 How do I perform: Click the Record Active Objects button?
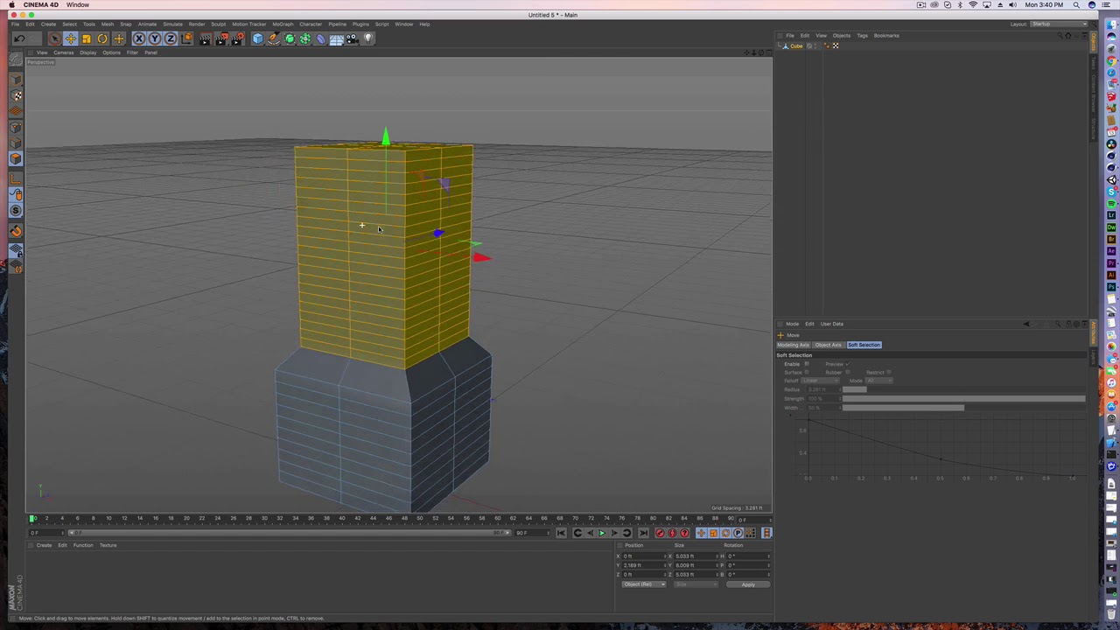[x=660, y=533]
